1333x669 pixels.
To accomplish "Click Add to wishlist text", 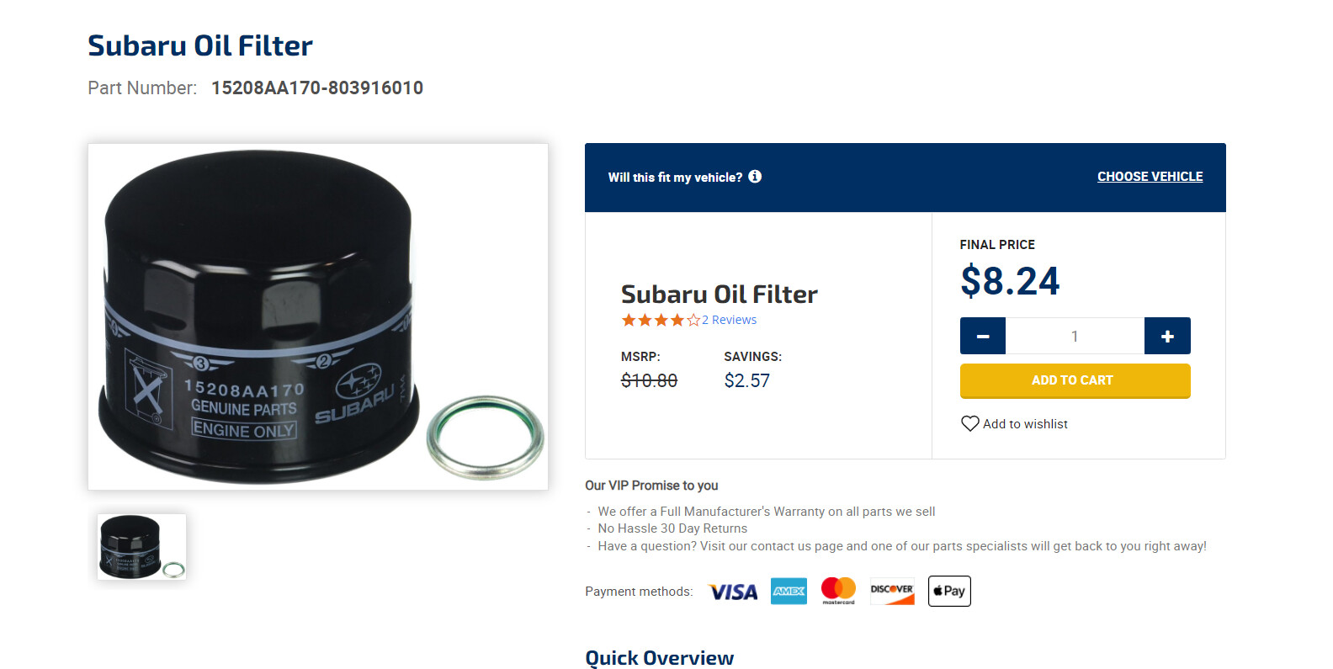I will [1025, 424].
